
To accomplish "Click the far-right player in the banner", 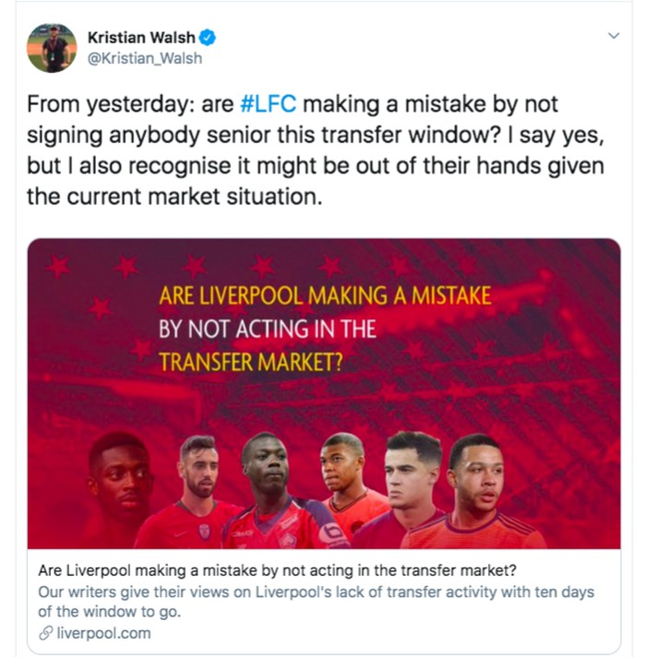I will coord(478,490).
